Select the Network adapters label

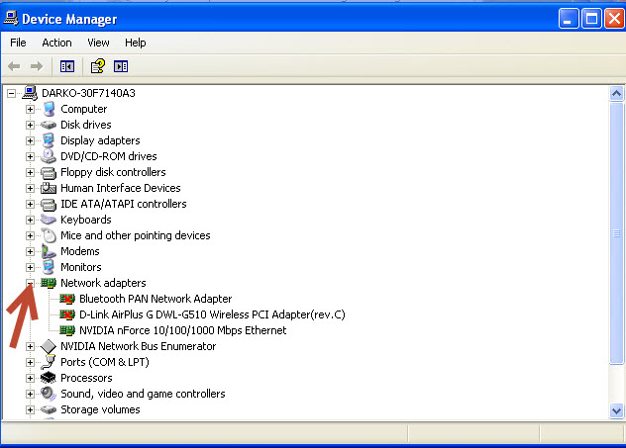[x=103, y=283]
